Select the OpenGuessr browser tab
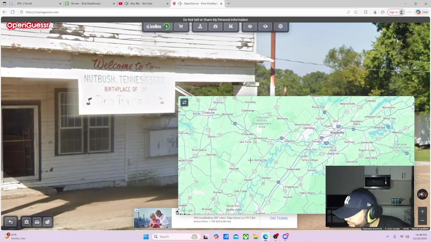This screenshot has width=431, height=242. (x=198, y=4)
